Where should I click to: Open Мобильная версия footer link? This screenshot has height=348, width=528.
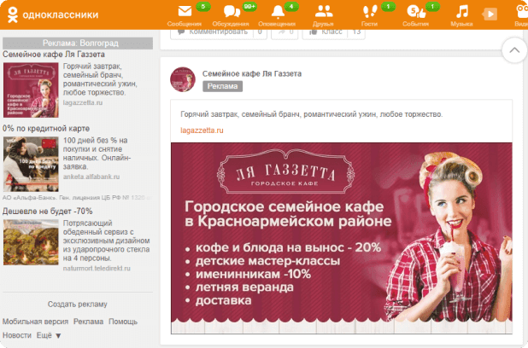[x=35, y=322]
